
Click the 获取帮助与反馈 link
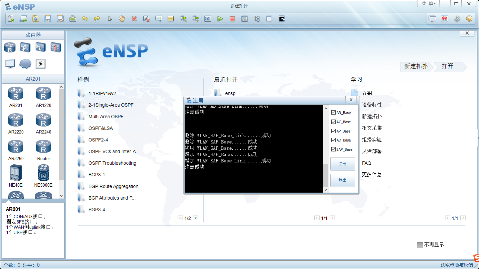(x=456, y=265)
